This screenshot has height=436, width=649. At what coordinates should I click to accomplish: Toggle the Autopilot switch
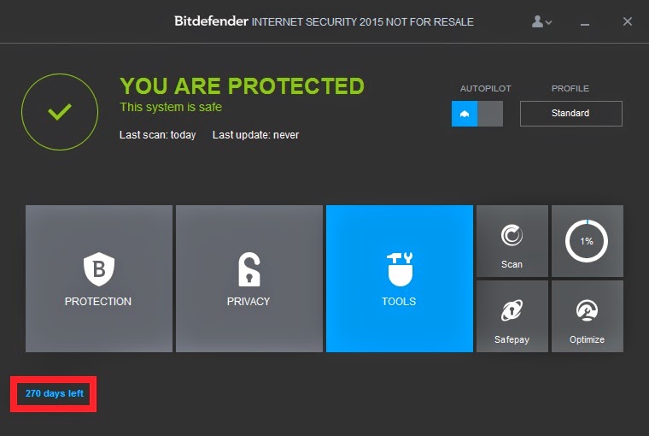coord(477,114)
